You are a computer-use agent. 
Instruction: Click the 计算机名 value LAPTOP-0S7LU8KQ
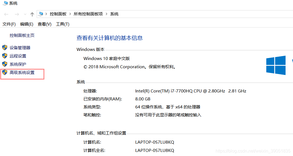(x=154, y=142)
